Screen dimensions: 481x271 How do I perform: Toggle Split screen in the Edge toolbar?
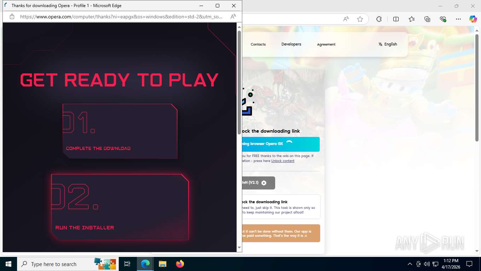[x=396, y=19]
